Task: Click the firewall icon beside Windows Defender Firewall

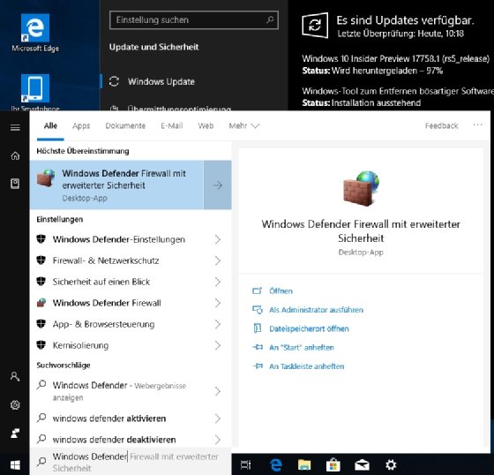Action: tap(41, 303)
